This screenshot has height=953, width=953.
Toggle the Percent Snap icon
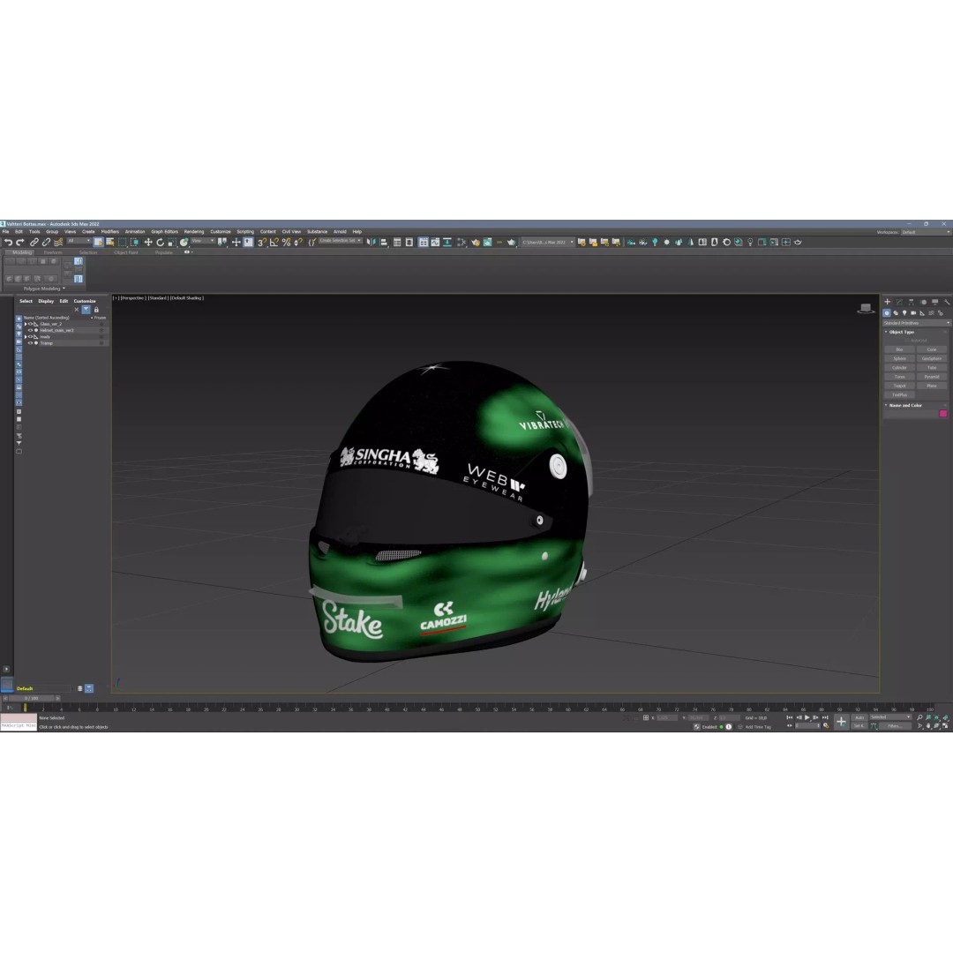click(286, 242)
